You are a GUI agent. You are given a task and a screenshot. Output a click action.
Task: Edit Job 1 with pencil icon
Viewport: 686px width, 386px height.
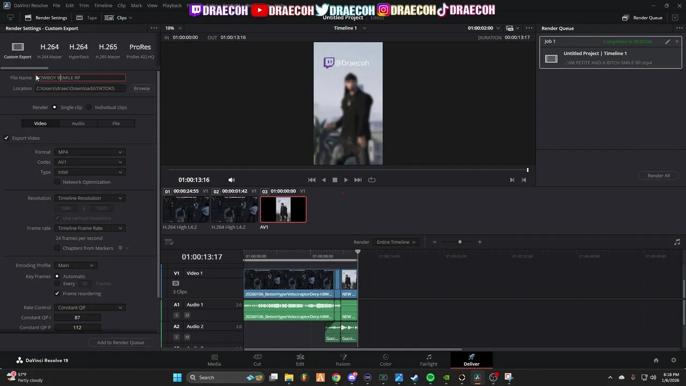pos(668,41)
